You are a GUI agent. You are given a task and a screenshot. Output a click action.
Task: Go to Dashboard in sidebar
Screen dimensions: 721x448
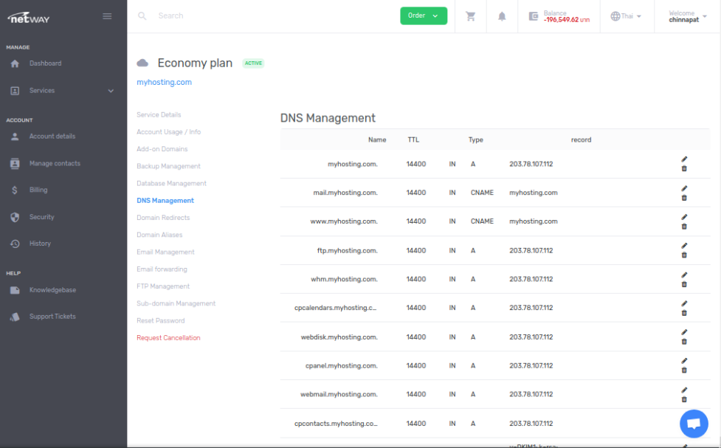(45, 63)
